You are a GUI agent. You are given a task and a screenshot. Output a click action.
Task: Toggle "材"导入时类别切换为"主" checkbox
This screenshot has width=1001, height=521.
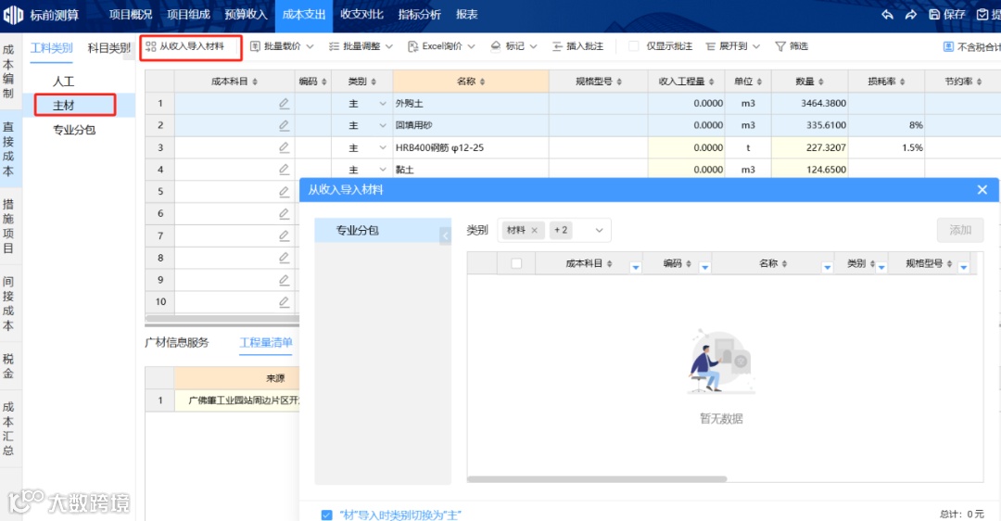[327, 515]
